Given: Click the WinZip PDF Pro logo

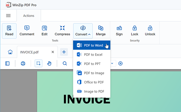Looking at the screenshot, I should [8, 5].
